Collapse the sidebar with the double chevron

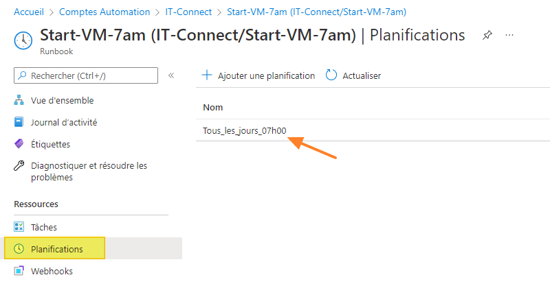tap(171, 75)
